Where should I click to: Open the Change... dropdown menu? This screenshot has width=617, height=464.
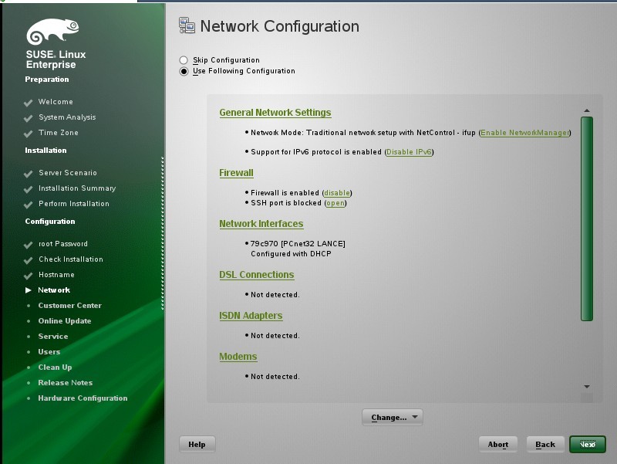(x=393, y=417)
